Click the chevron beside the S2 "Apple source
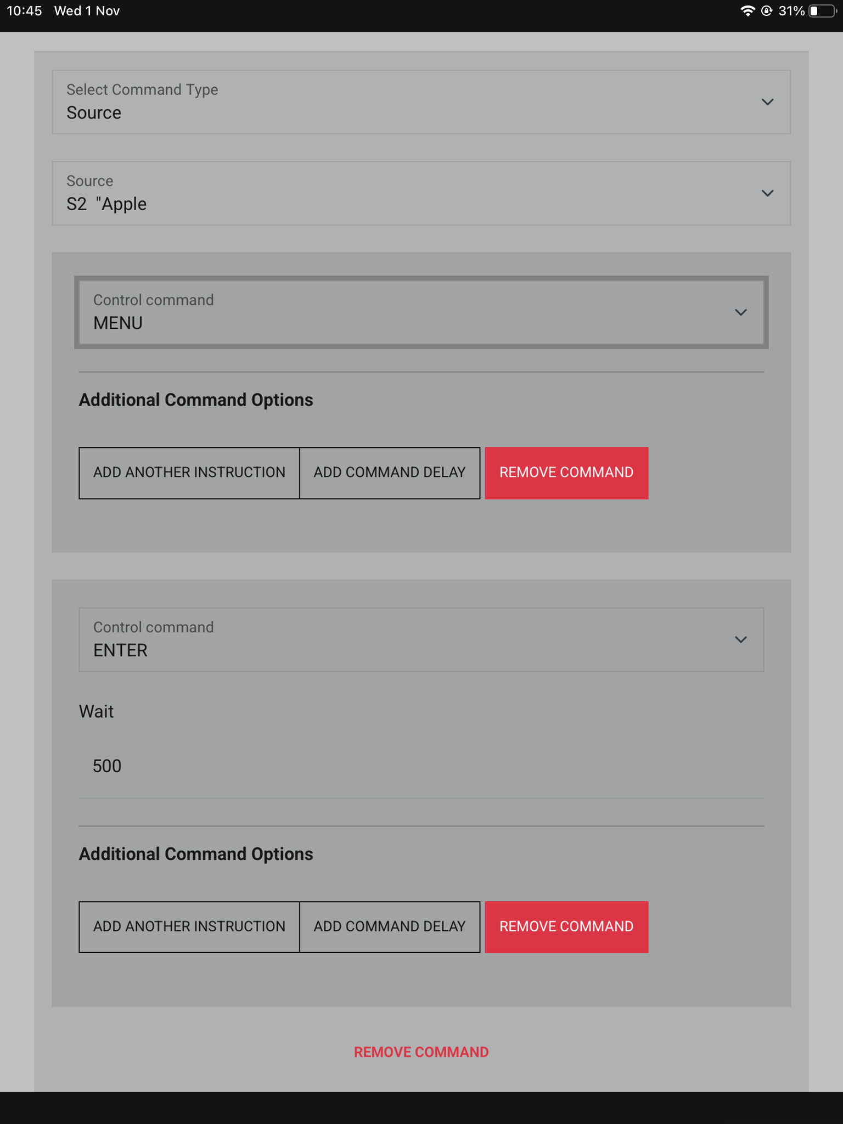Screen dimensions: 843x1124 coord(767,193)
